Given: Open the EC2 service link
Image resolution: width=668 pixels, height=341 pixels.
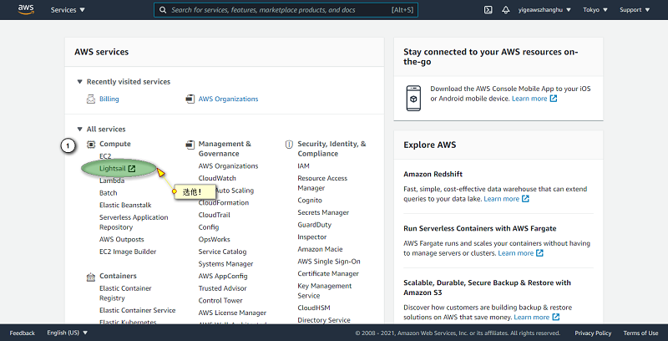Looking at the screenshot, I should [105, 156].
